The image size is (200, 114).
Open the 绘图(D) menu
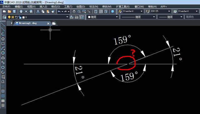click(x=81, y=7)
